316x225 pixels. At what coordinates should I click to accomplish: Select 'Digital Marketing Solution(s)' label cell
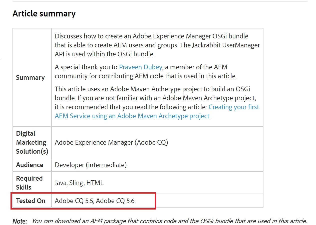(x=32, y=142)
